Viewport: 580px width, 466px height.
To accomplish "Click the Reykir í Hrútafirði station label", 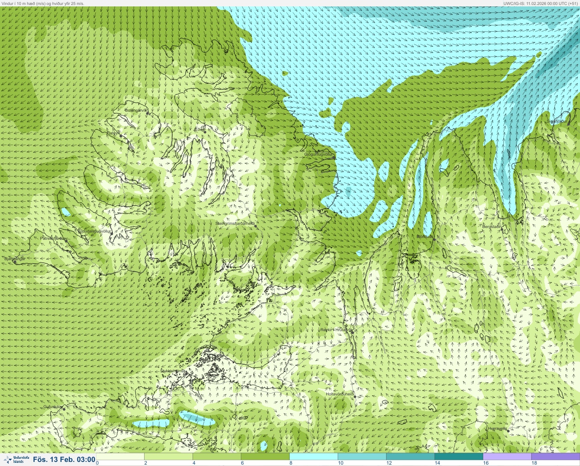I will click(336, 330).
